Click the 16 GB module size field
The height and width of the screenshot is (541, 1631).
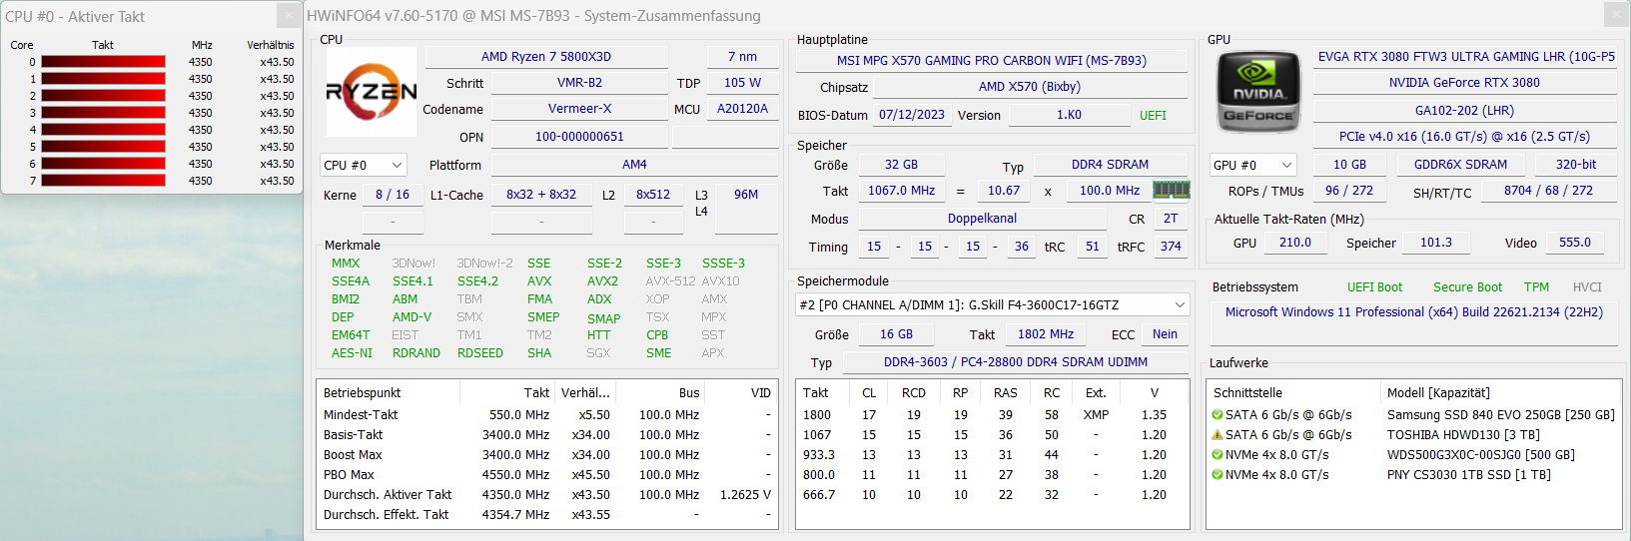(896, 334)
